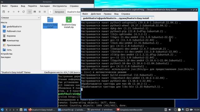
Task: Click the Загрузки breadcrumb button
Action: coord(59,12)
